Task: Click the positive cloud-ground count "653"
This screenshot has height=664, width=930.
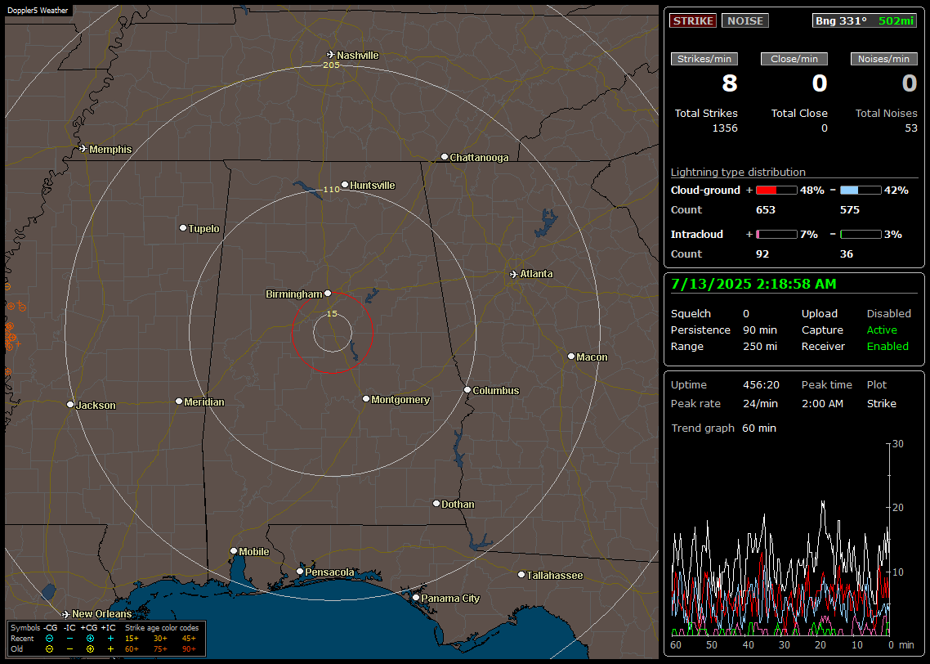Action: tap(765, 209)
